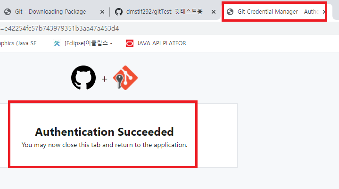Image resolution: width=339 pixels, height=189 pixels.
Task: Open the Java SE graphics bookmark
Action: (20, 43)
